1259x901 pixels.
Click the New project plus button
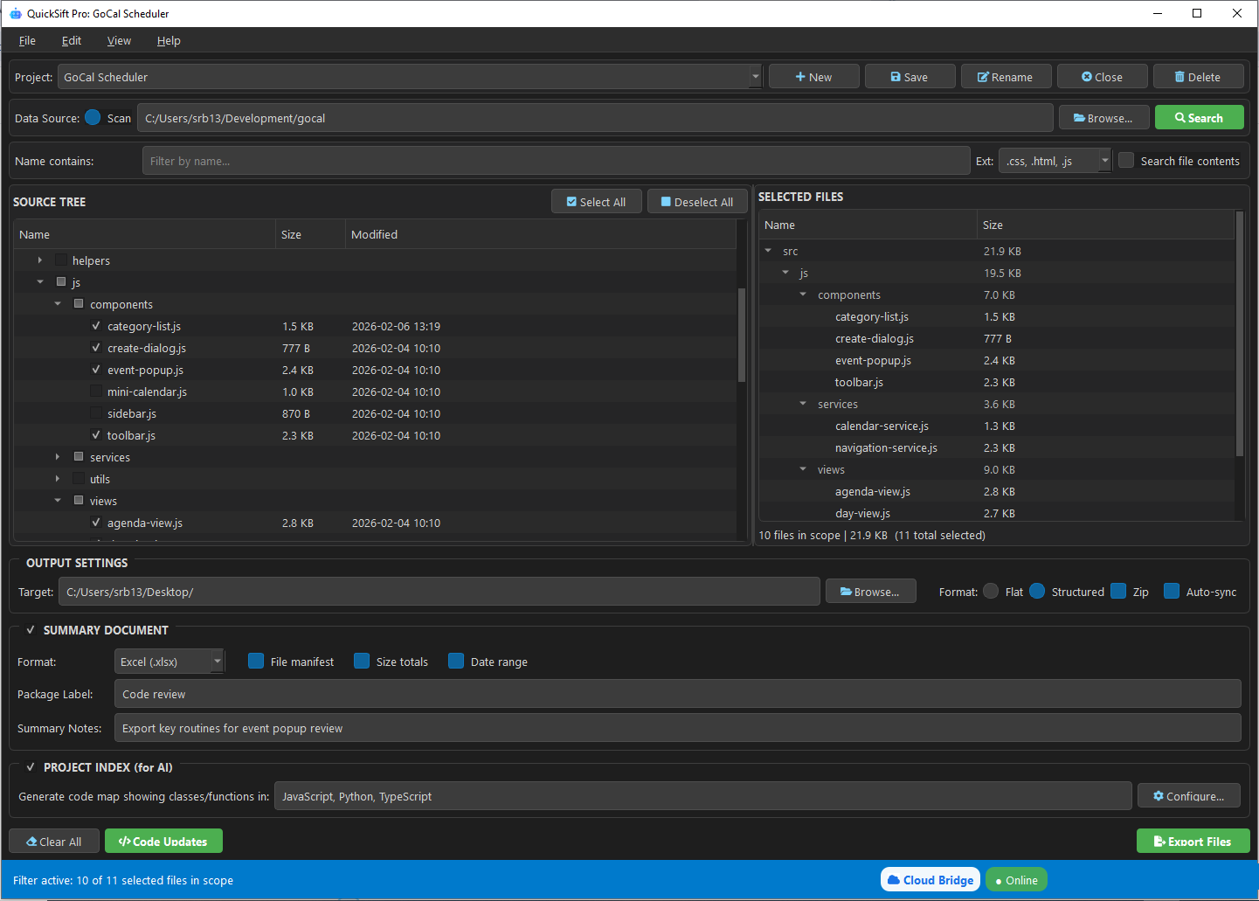tap(813, 77)
